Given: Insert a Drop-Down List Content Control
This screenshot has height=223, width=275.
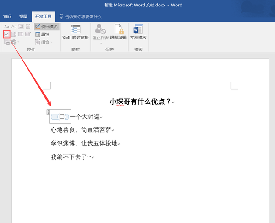Looking at the screenshot, I should (x=21, y=34).
